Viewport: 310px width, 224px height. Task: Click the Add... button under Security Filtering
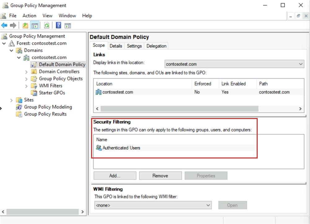coord(115,176)
